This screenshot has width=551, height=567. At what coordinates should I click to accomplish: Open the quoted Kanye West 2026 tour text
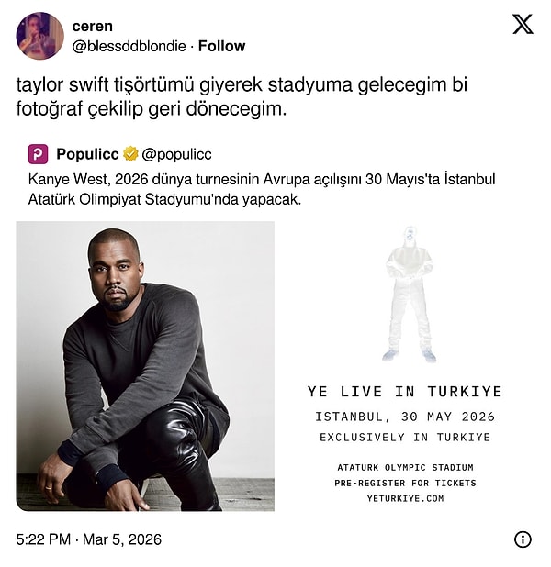coord(262,189)
